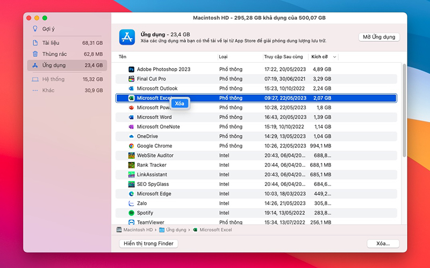Viewport: 430px width, 268px height.
Task: Select the Rank Tracker name
Action: 152,165
